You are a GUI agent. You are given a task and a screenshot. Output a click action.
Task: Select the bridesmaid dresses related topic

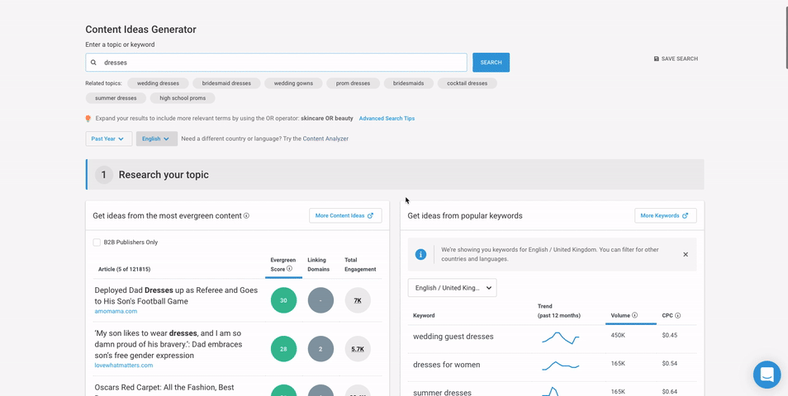click(x=226, y=83)
